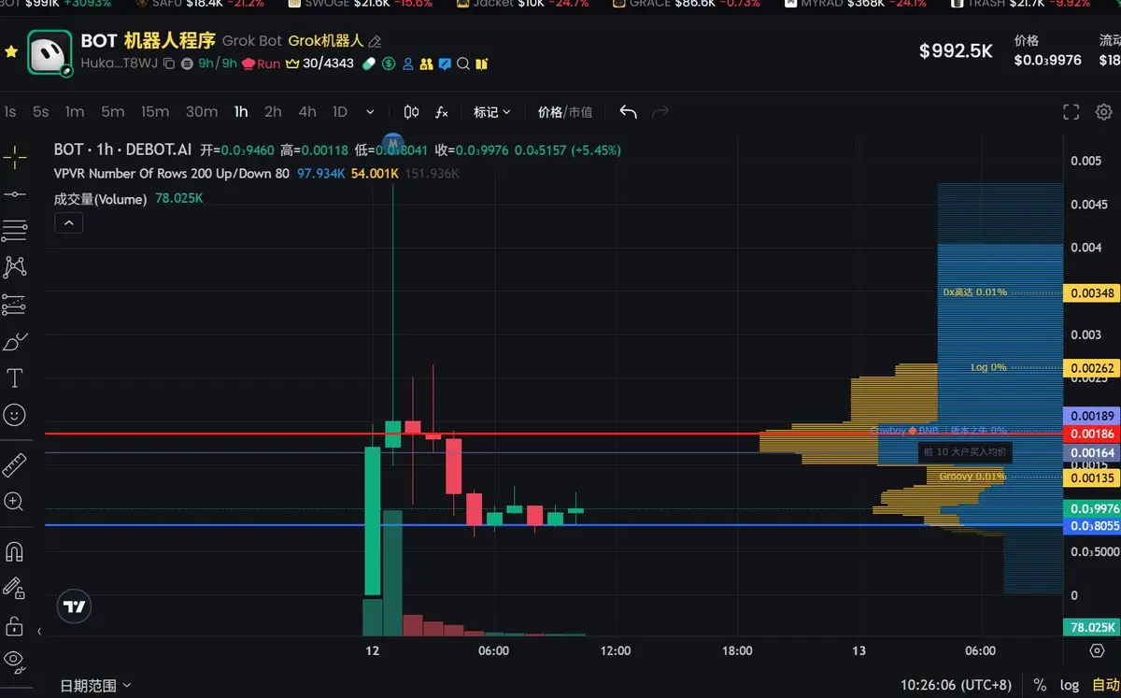This screenshot has height=698, width=1121.
Task: Select the Text annotation tool
Action: (14, 378)
